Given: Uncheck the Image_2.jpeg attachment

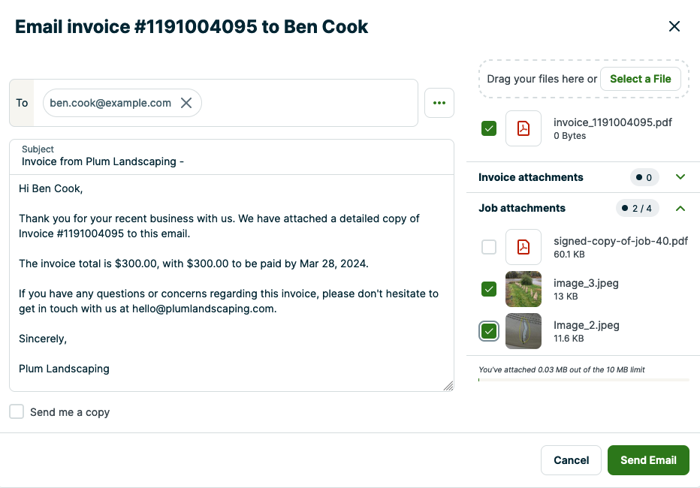Looking at the screenshot, I should 489,331.
